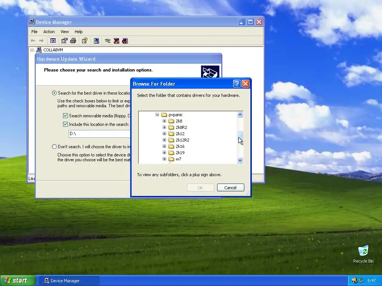
Task: Open the Recycle Bin desktop icon
Action: [363, 251]
